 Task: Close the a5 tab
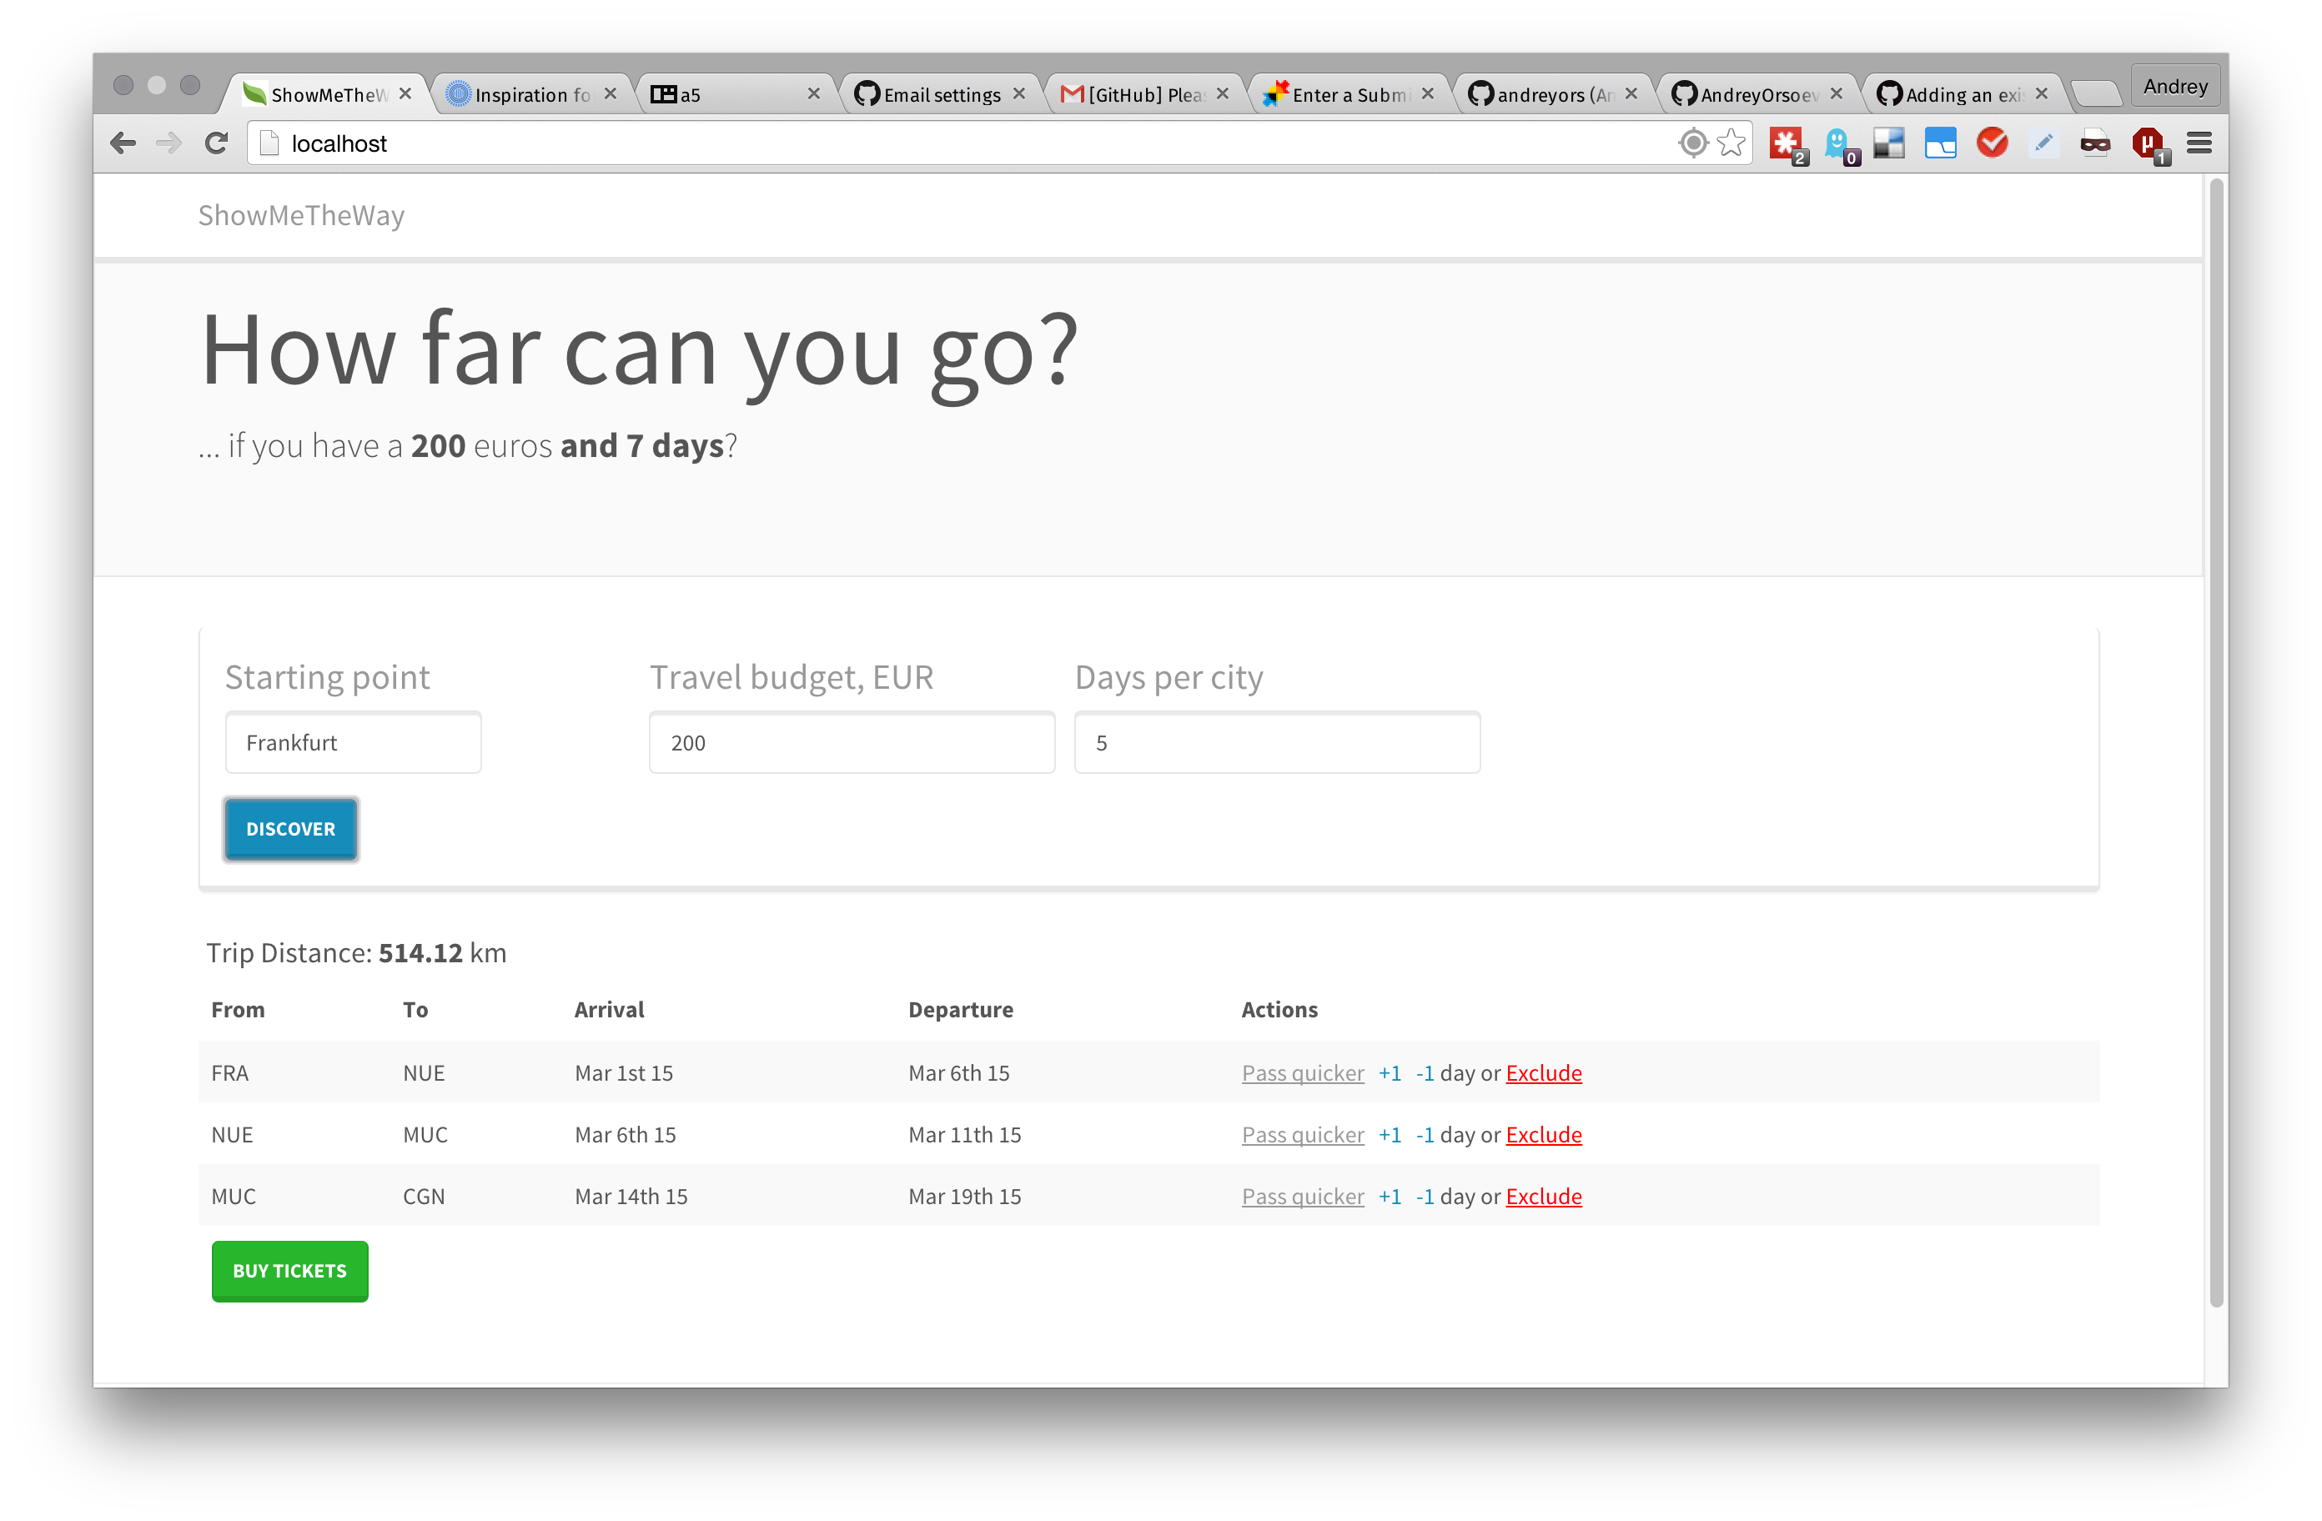tap(814, 93)
